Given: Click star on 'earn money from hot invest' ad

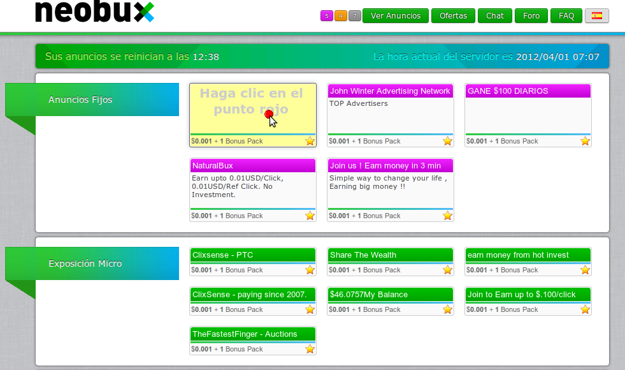Looking at the screenshot, I should (585, 270).
